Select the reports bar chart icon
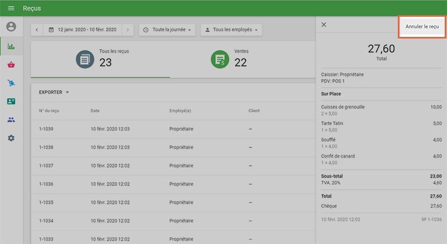447x244 pixels. pyautogui.click(x=11, y=46)
